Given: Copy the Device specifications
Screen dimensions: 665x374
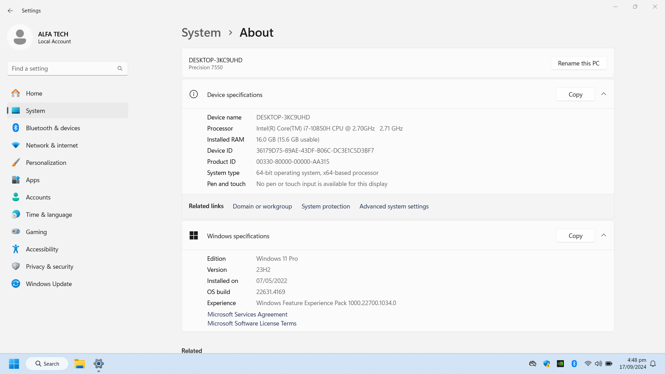Looking at the screenshot, I should (575, 94).
